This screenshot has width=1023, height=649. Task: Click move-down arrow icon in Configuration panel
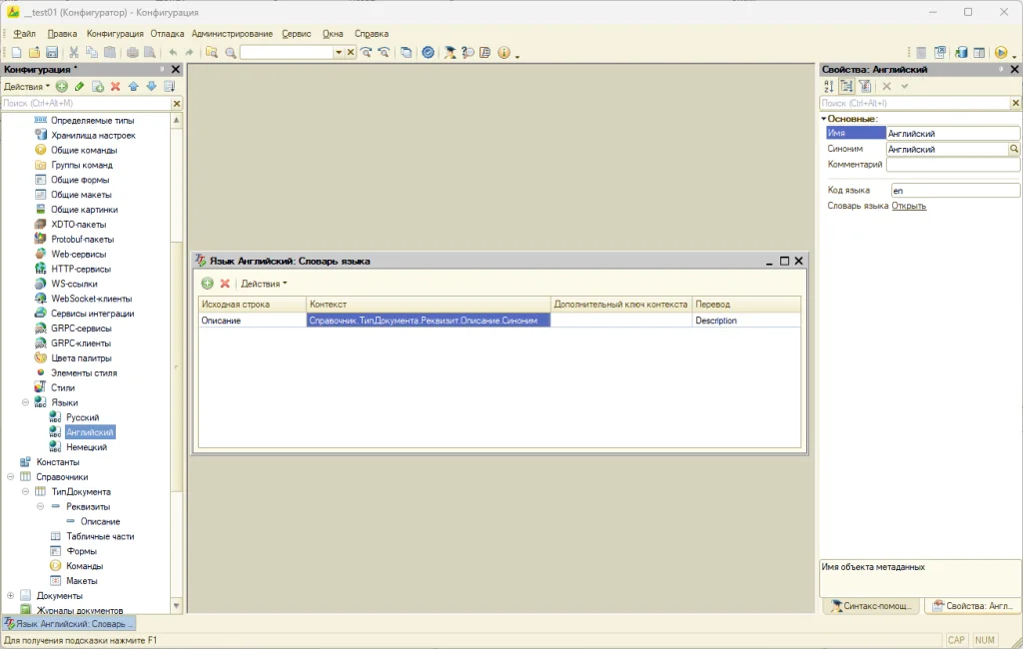tap(152, 86)
